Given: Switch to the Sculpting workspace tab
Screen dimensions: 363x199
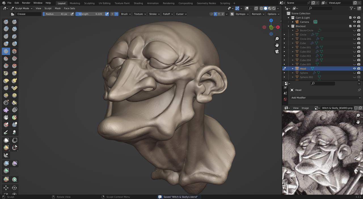Looking at the screenshot, I should tap(89, 3).
